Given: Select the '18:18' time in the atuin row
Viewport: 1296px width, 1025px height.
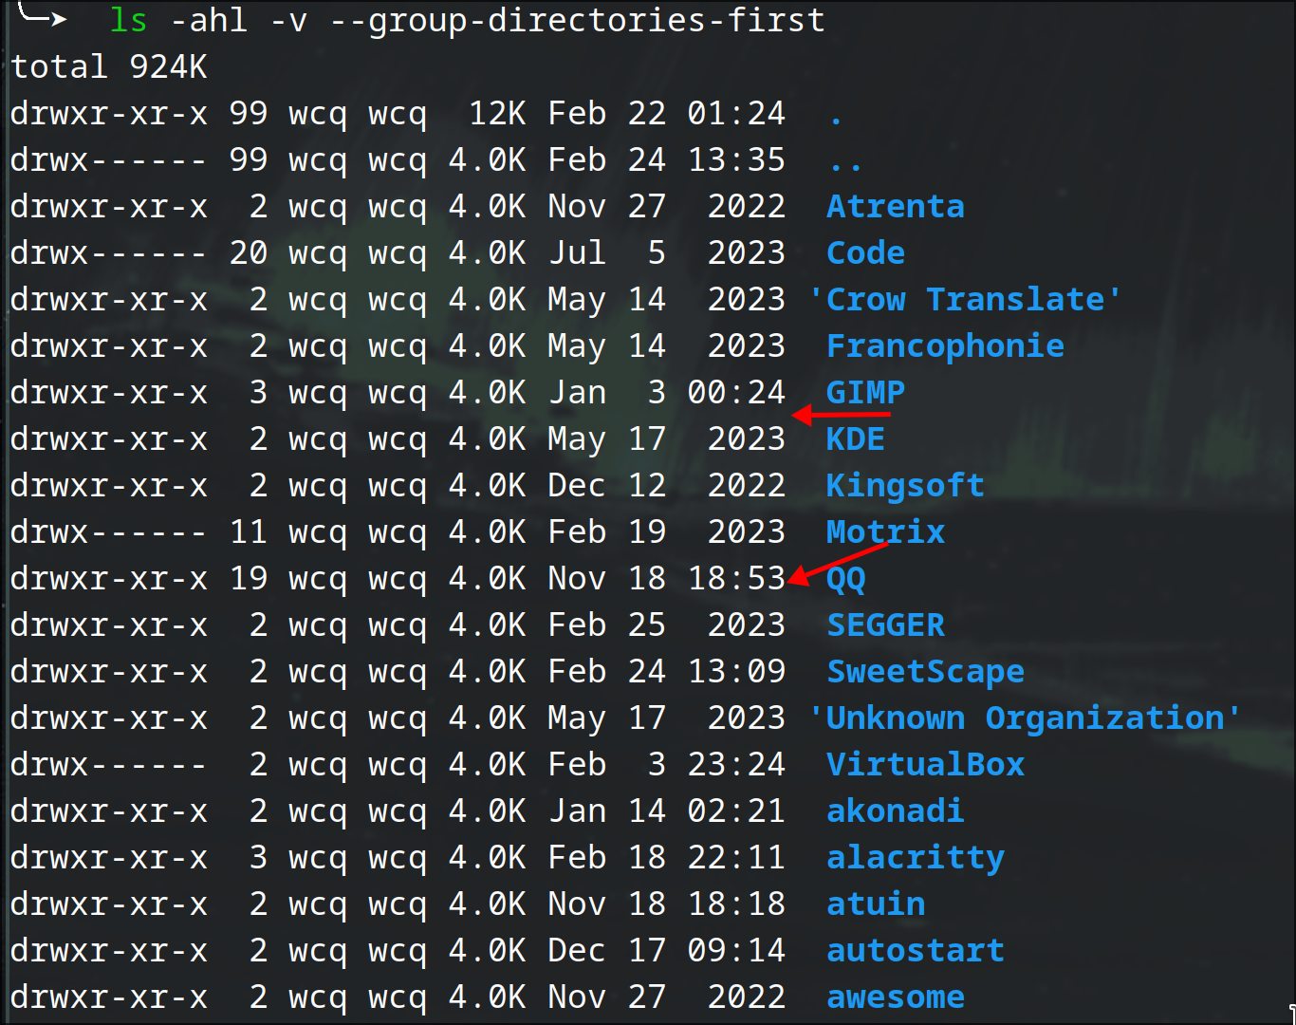Looking at the screenshot, I should (x=736, y=904).
